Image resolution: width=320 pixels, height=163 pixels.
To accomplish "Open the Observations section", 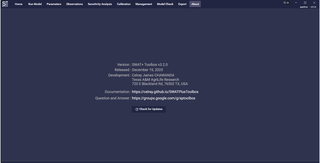I will [x=74, y=4].
